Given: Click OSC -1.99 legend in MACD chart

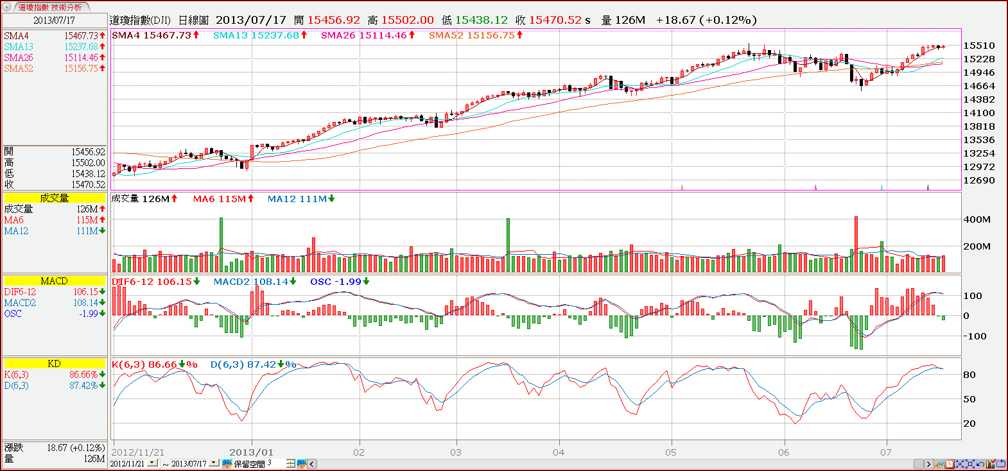Looking at the screenshot, I should pos(340,282).
